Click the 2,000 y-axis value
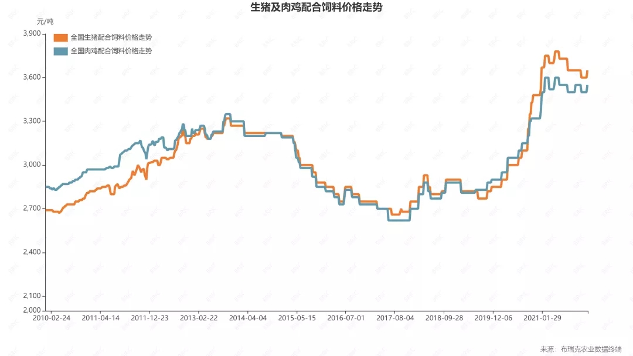Image resolution: width=633 pixels, height=356 pixels. (32, 310)
